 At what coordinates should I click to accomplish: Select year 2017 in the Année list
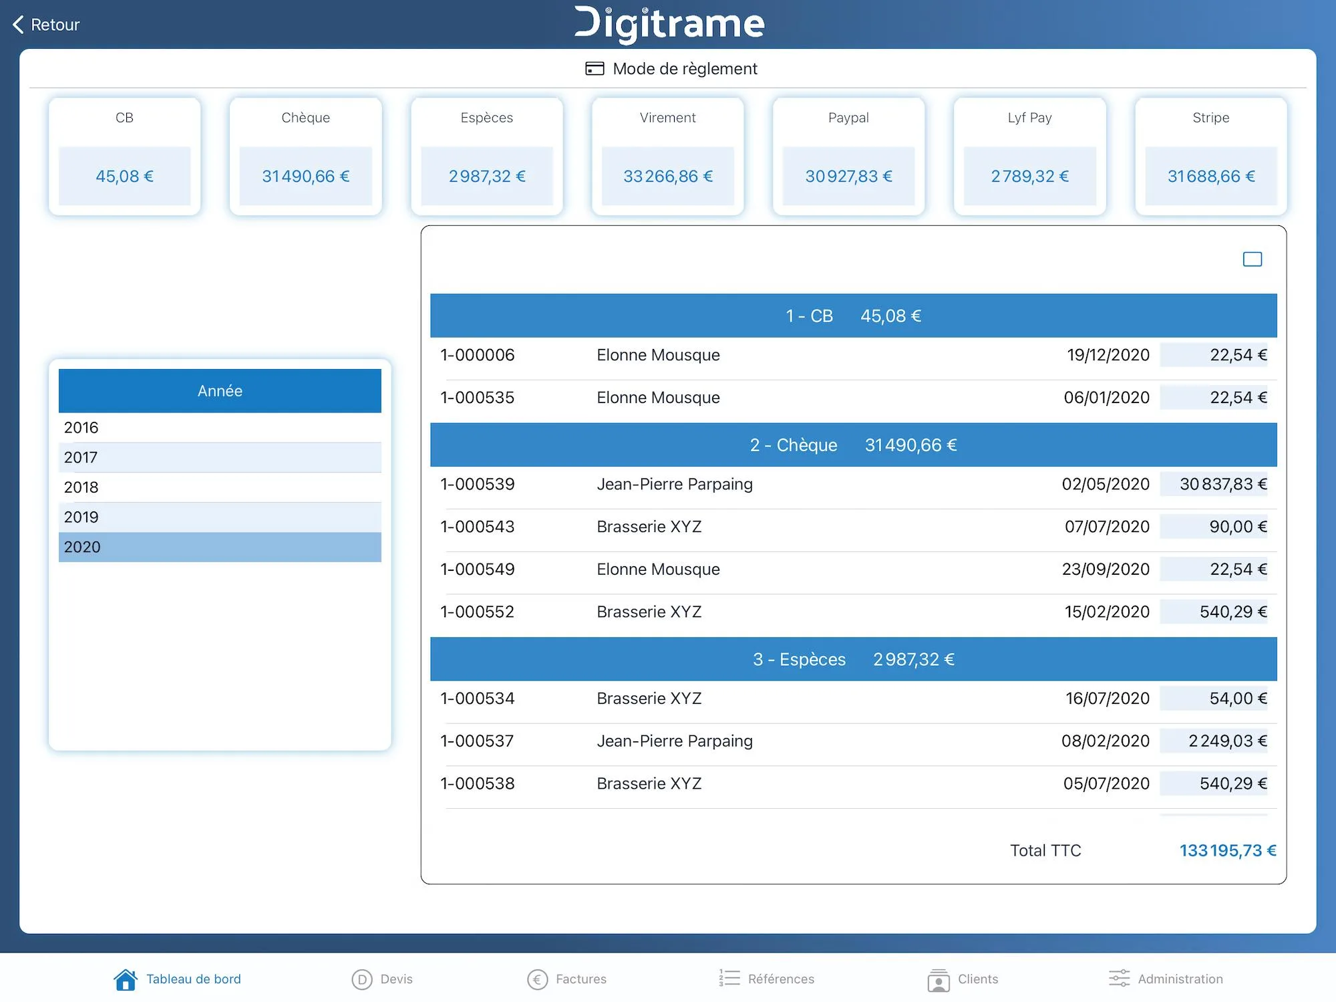[x=220, y=458]
